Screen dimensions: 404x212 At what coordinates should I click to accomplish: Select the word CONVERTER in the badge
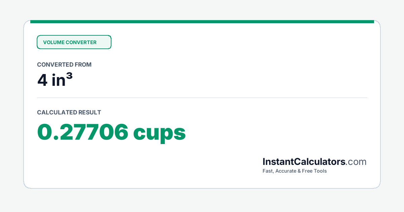81,42
